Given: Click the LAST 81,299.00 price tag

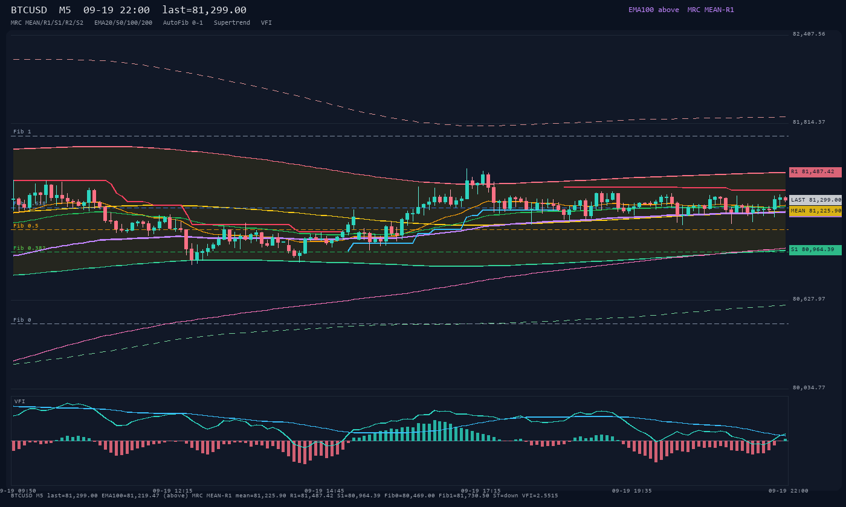Looking at the screenshot, I should 815,200.
